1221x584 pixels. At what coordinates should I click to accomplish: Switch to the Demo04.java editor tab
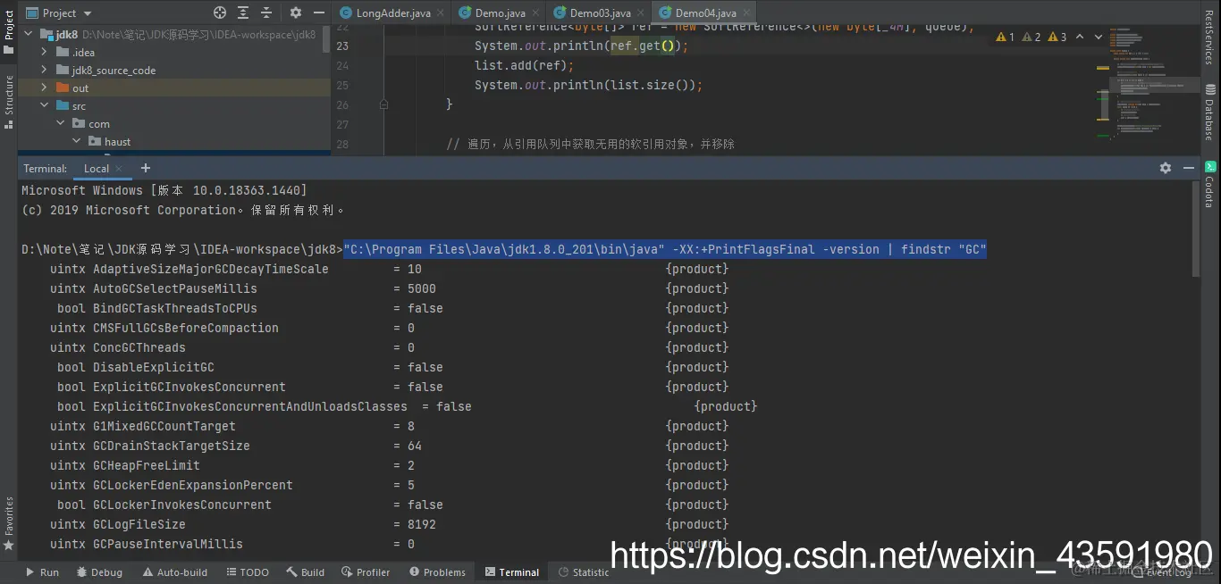pos(705,13)
